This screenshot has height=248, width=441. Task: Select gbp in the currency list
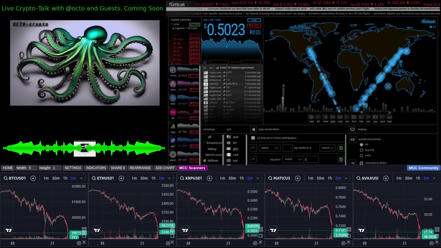click(x=236, y=149)
